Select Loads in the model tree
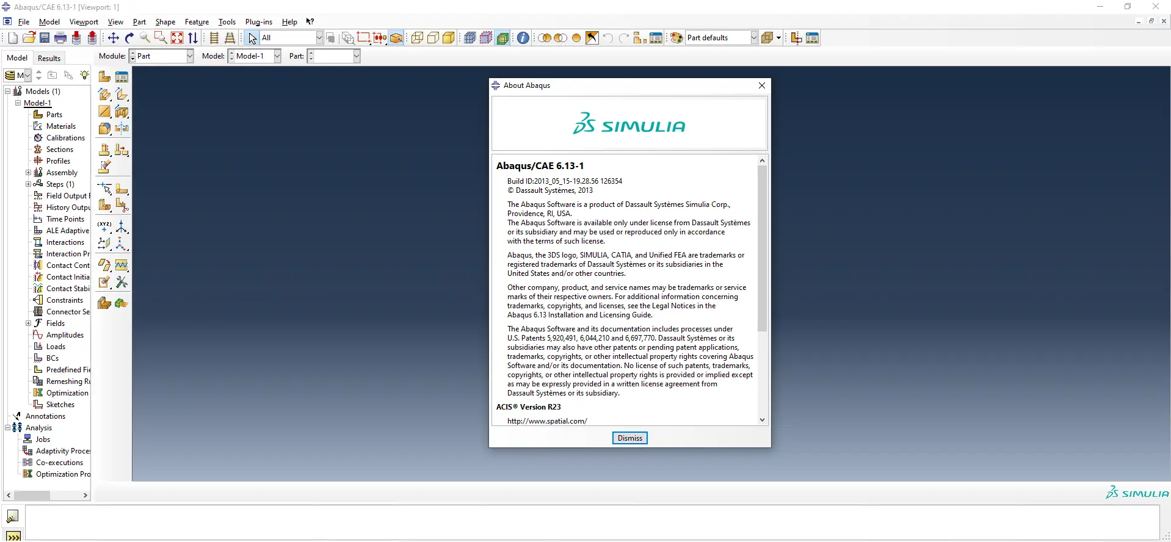1171x542 pixels. 56,347
